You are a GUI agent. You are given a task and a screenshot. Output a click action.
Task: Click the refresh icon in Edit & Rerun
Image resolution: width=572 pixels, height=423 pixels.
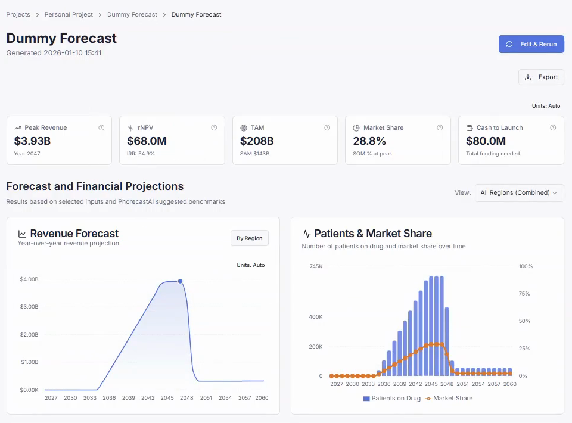pos(509,44)
